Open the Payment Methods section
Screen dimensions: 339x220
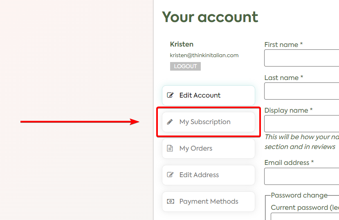209,202
